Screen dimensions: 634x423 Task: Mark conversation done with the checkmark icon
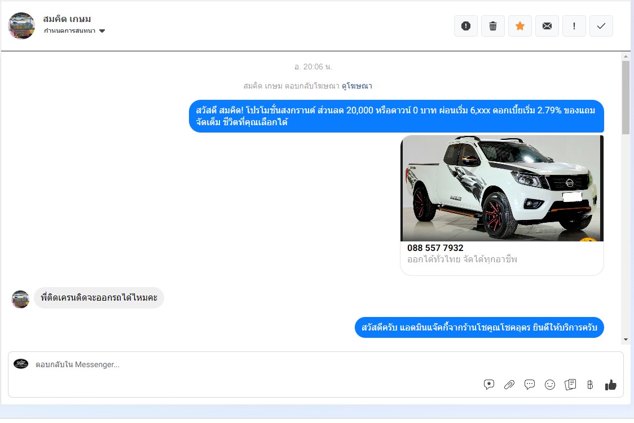[601, 27]
